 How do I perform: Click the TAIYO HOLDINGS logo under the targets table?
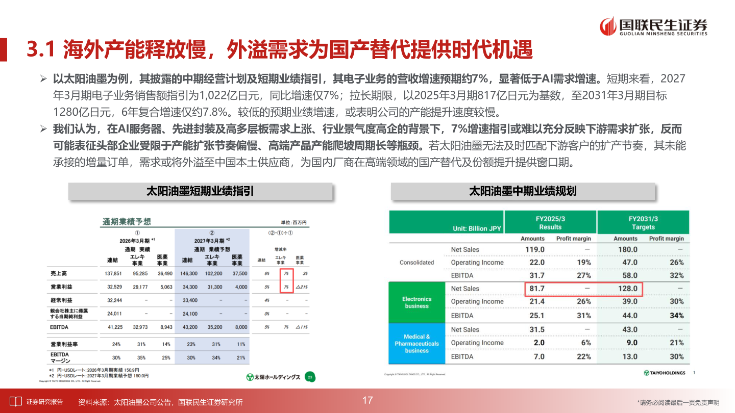(665, 373)
